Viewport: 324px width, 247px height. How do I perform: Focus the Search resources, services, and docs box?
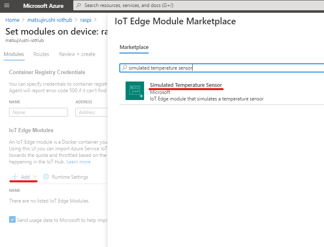coord(198,5)
